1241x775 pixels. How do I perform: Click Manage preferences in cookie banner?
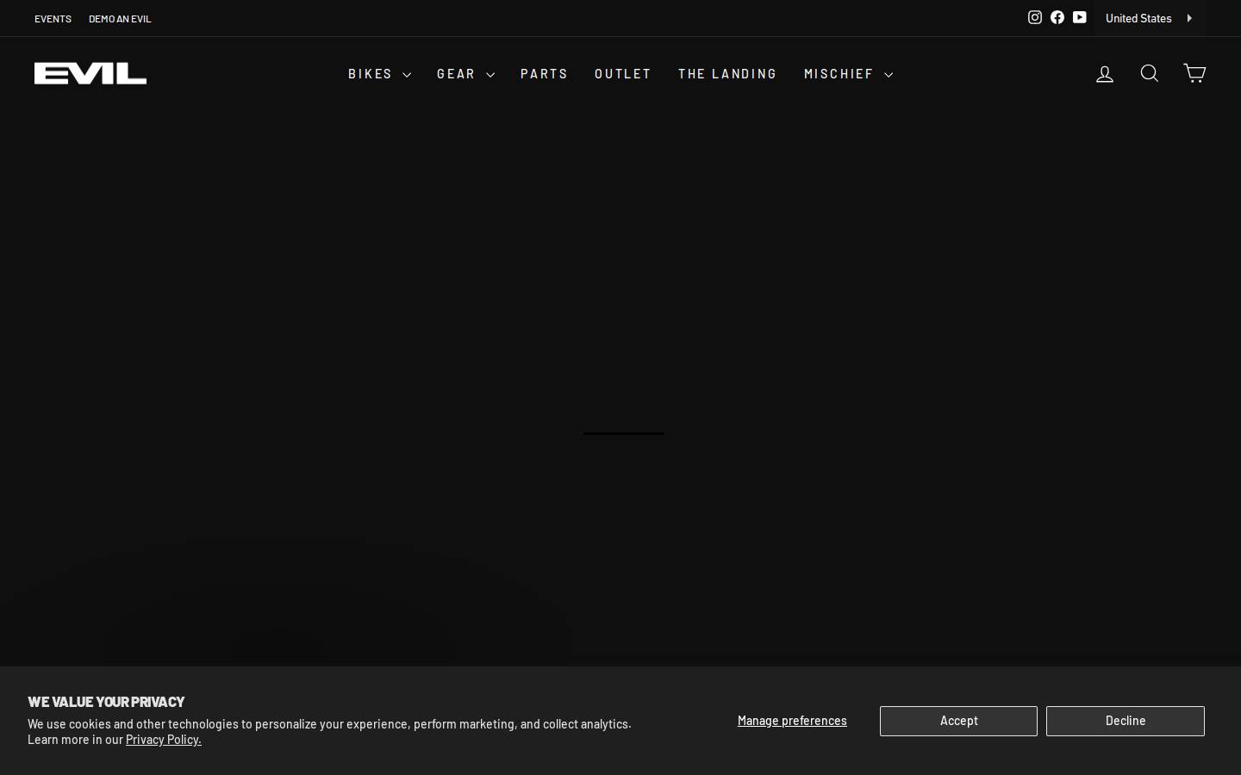tap(792, 721)
